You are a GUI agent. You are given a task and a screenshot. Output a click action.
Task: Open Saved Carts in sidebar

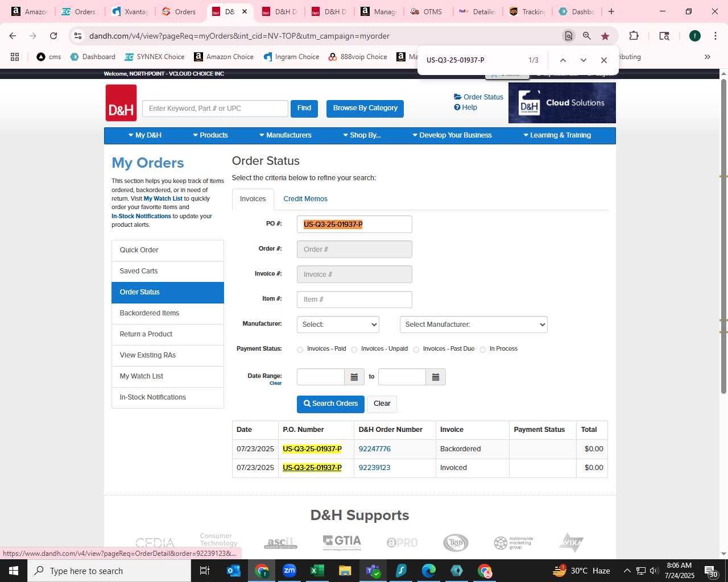coord(168,271)
